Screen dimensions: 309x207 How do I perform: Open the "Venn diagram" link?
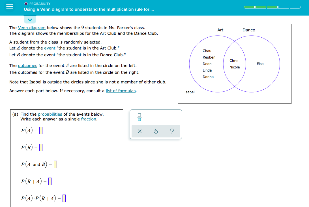32,27
